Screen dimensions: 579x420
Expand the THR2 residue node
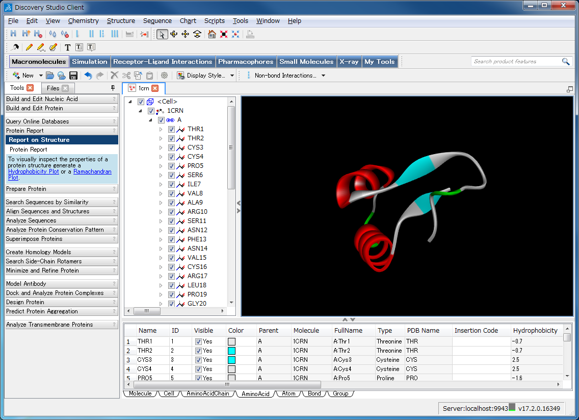161,138
